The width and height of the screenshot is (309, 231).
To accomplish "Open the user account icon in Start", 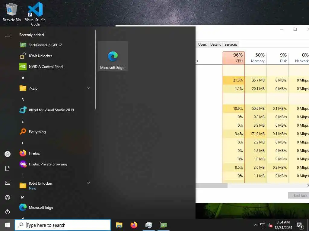I will (x=8, y=154).
